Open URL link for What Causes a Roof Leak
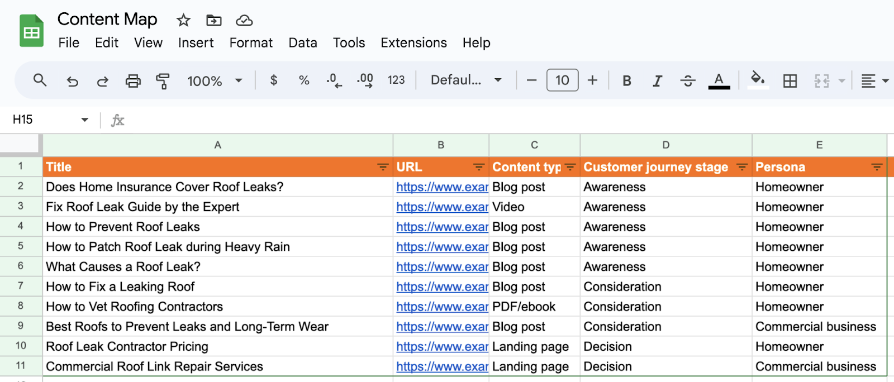The width and height of the screenshot is (894, 382). [x=442, y=267]
